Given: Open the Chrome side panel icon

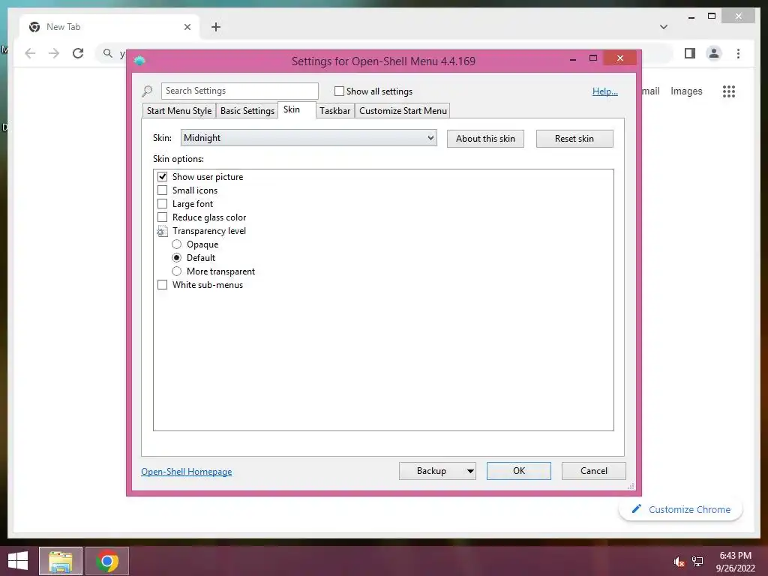Looking at the screenshot, I should click(x=690, y=53).
